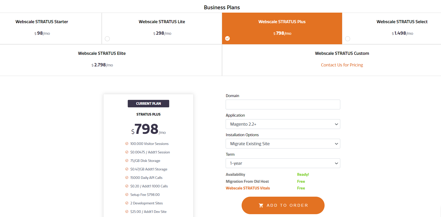The height and width of the screenshot is (217, 441).
Task: Click the $298/mo Lite price
Action: tap(162, 33)
